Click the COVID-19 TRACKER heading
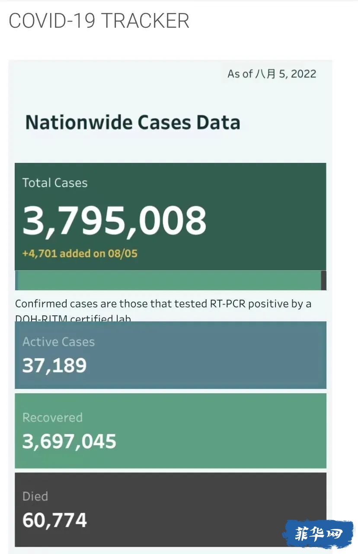The height and width of the screenshot is (554, 358). 99,21
